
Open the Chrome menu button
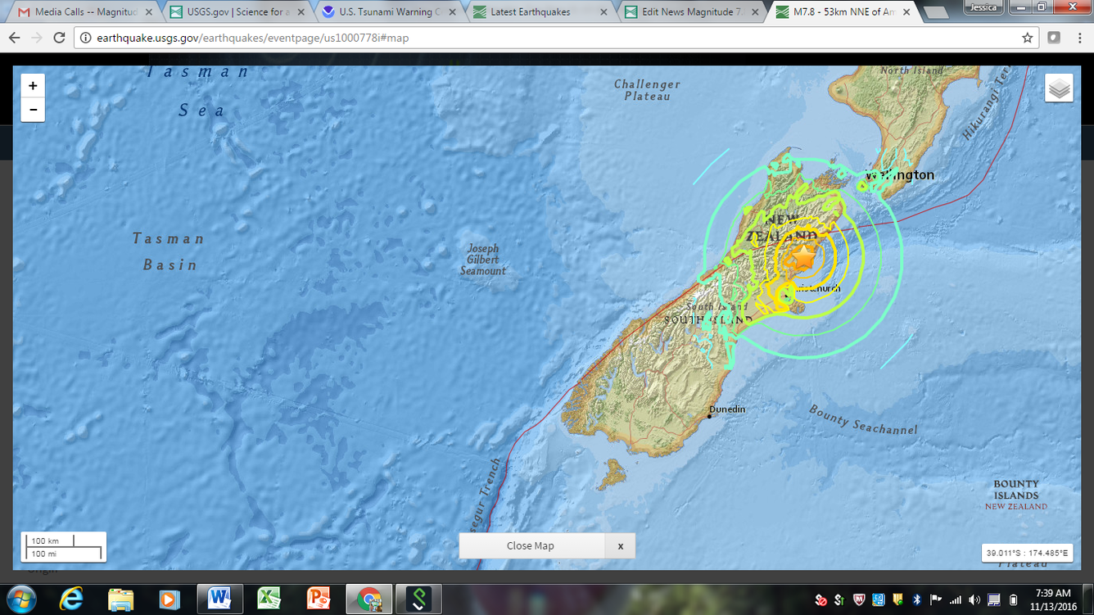(1078, 38)
